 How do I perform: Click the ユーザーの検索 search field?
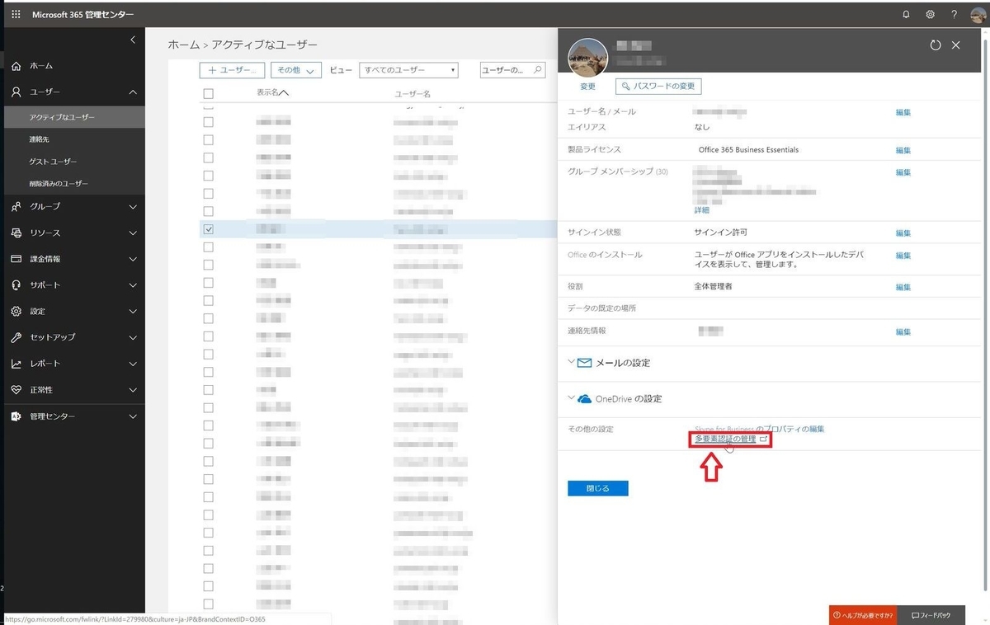click(511, 70)
